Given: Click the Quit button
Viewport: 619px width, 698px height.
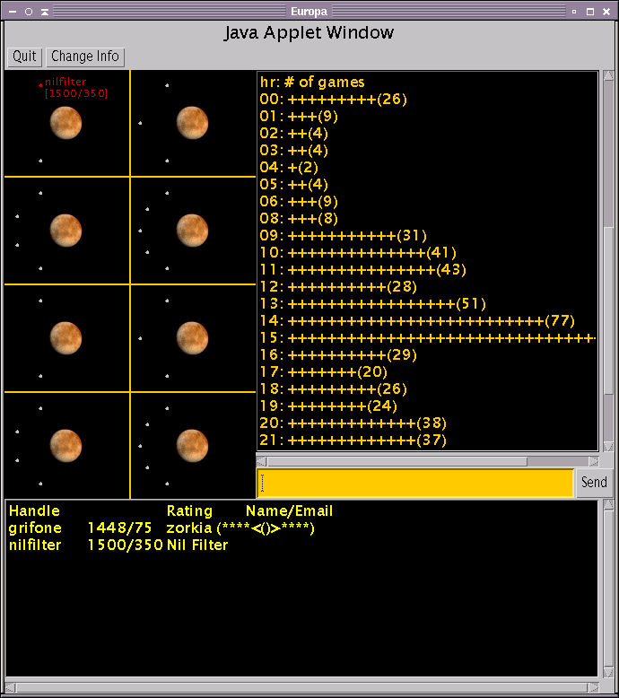Looking at the screenshot, I should pyautogui.click(x=24, y=57).
